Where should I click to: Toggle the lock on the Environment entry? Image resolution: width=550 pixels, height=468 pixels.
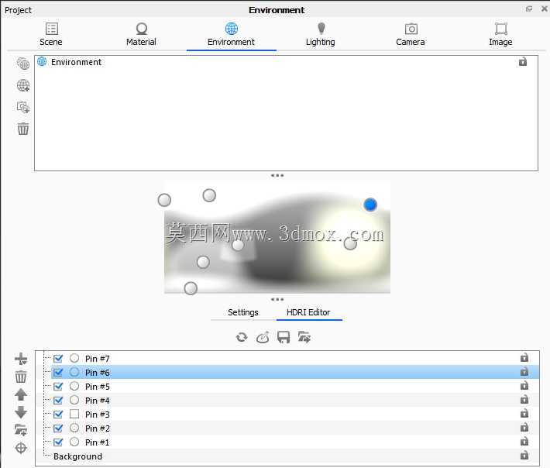[523, 62]
